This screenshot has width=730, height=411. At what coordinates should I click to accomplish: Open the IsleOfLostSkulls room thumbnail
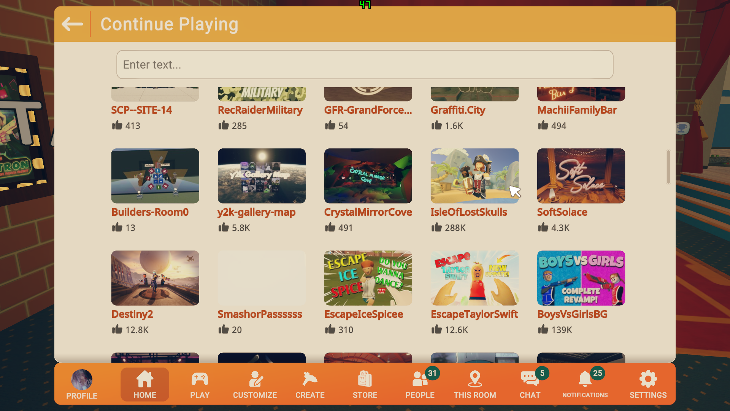coord(474,176)
